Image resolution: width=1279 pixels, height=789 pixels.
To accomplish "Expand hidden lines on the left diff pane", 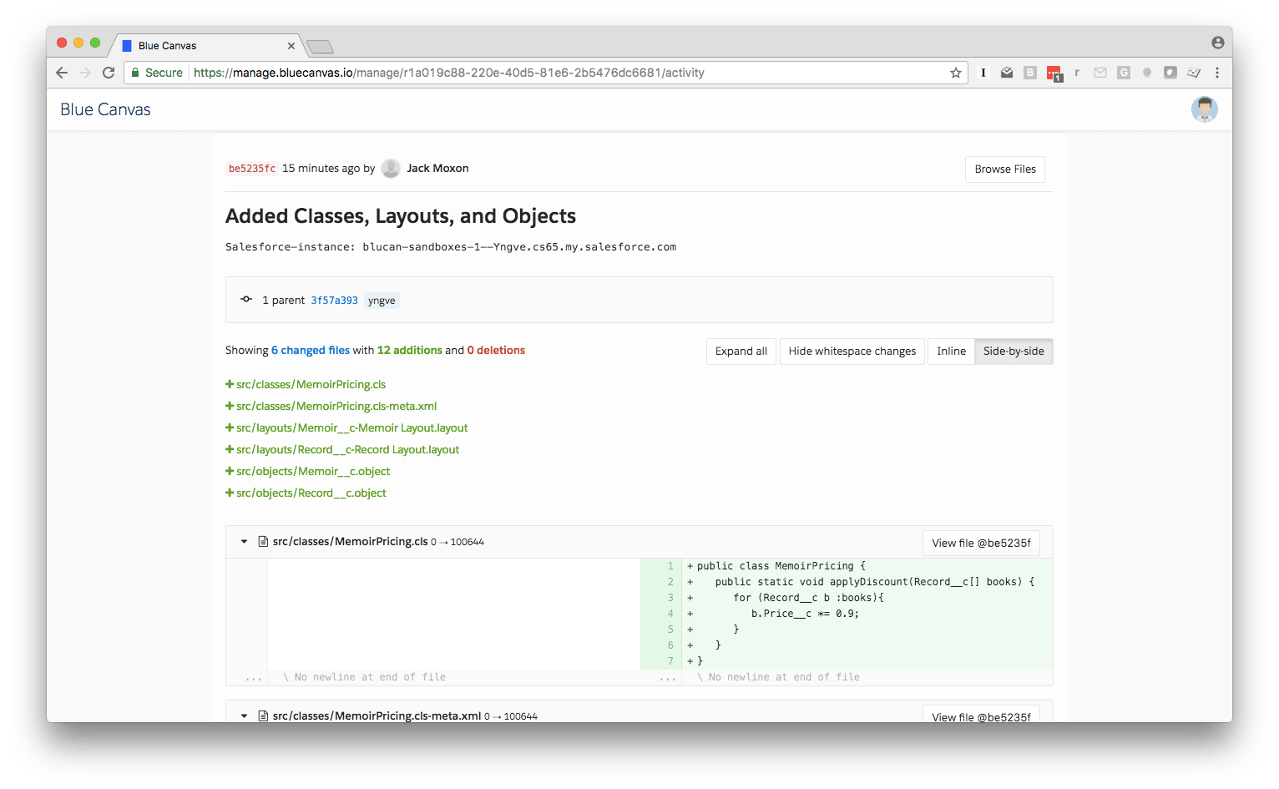I will pyautogui.click(x=253, y=677).
